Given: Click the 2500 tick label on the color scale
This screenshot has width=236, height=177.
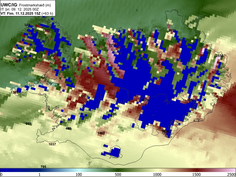Looking at the screenshot, I should pyautogui.click(x=232, y=175).
